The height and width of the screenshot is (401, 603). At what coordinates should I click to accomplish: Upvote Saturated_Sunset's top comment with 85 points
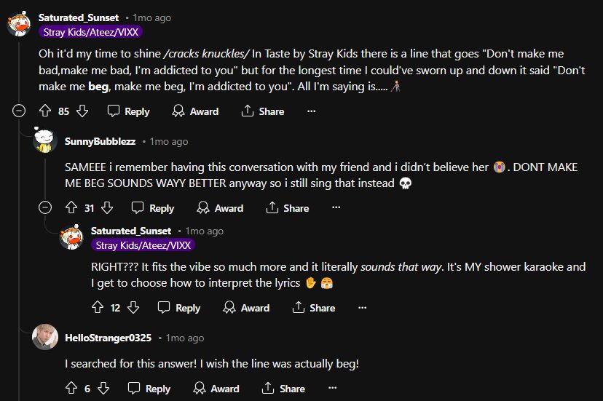44,111
